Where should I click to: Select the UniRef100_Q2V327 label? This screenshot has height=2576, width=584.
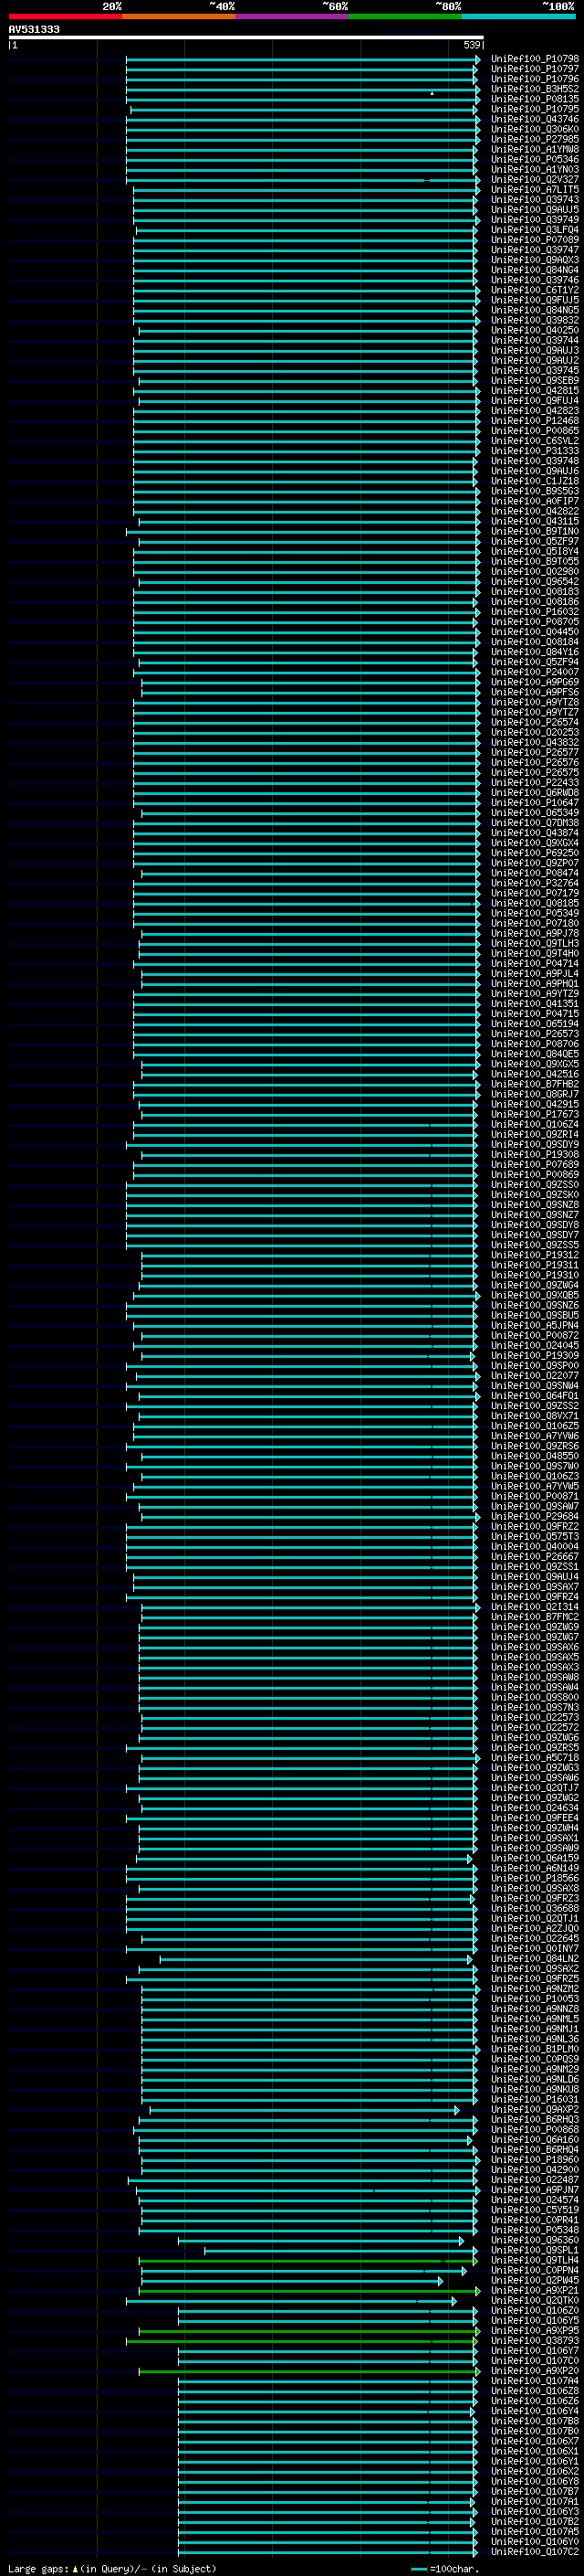pyautogui.click(x=535, y=179)
